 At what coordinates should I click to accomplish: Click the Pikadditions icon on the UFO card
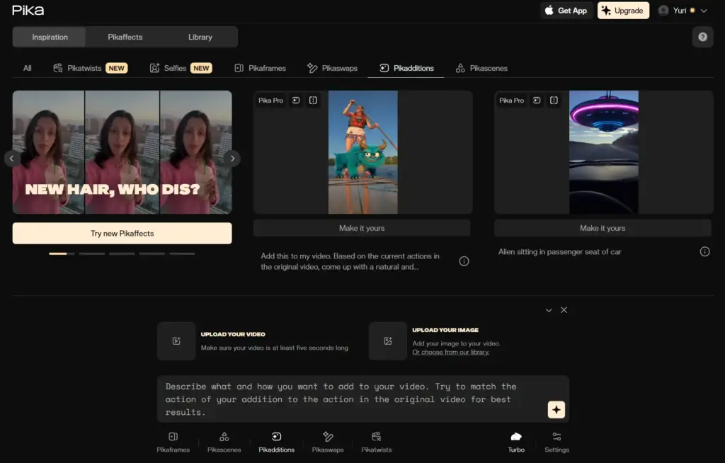(x=537, y=101)
